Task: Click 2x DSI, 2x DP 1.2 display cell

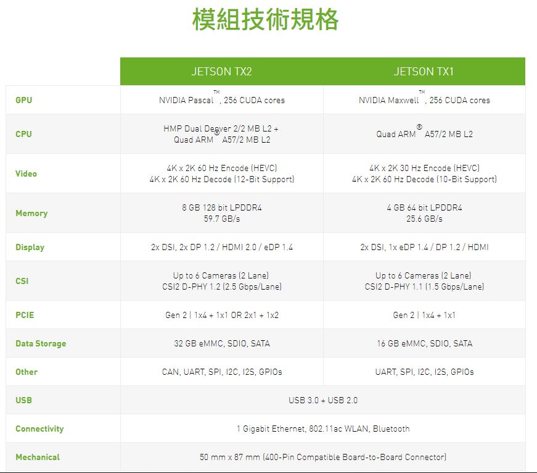Action: 221,247
